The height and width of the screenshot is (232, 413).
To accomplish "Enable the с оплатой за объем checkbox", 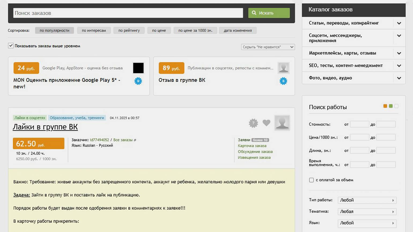I will click(311, 180).
